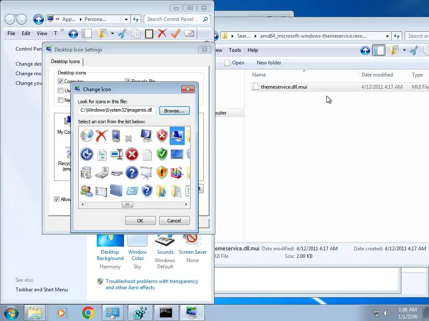Pick the projector screen icon

[146, 173]
